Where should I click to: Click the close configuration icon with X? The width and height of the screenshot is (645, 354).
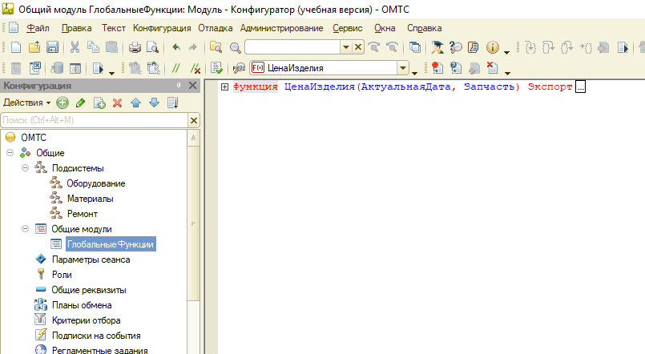[x=35, y=68]
